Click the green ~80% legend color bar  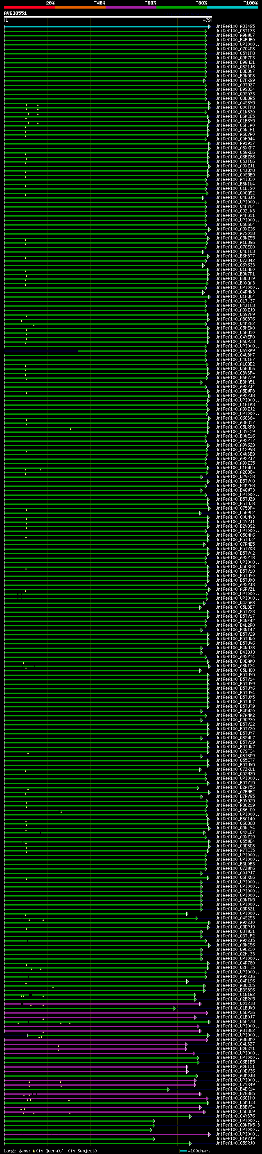[182, 8]
